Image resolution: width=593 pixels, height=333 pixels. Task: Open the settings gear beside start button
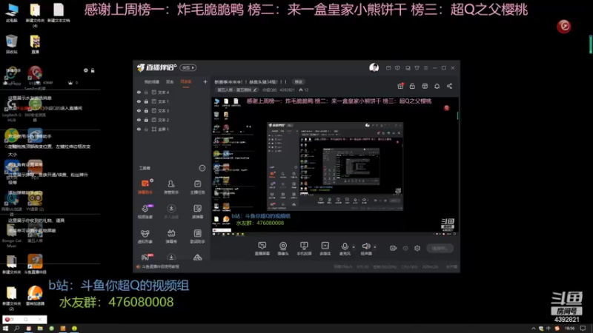tap(417, 248)
